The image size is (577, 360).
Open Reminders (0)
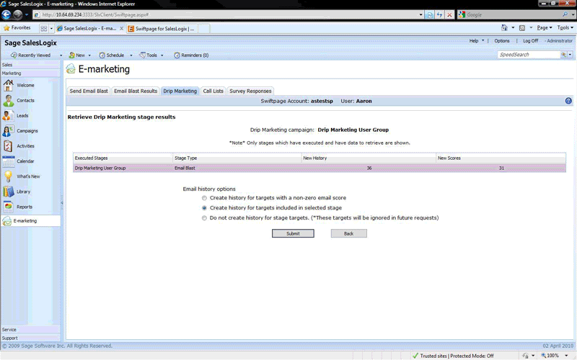pos(191,55)
